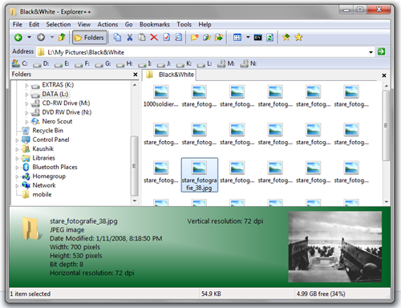Open the Selection menu

(59, 24)
